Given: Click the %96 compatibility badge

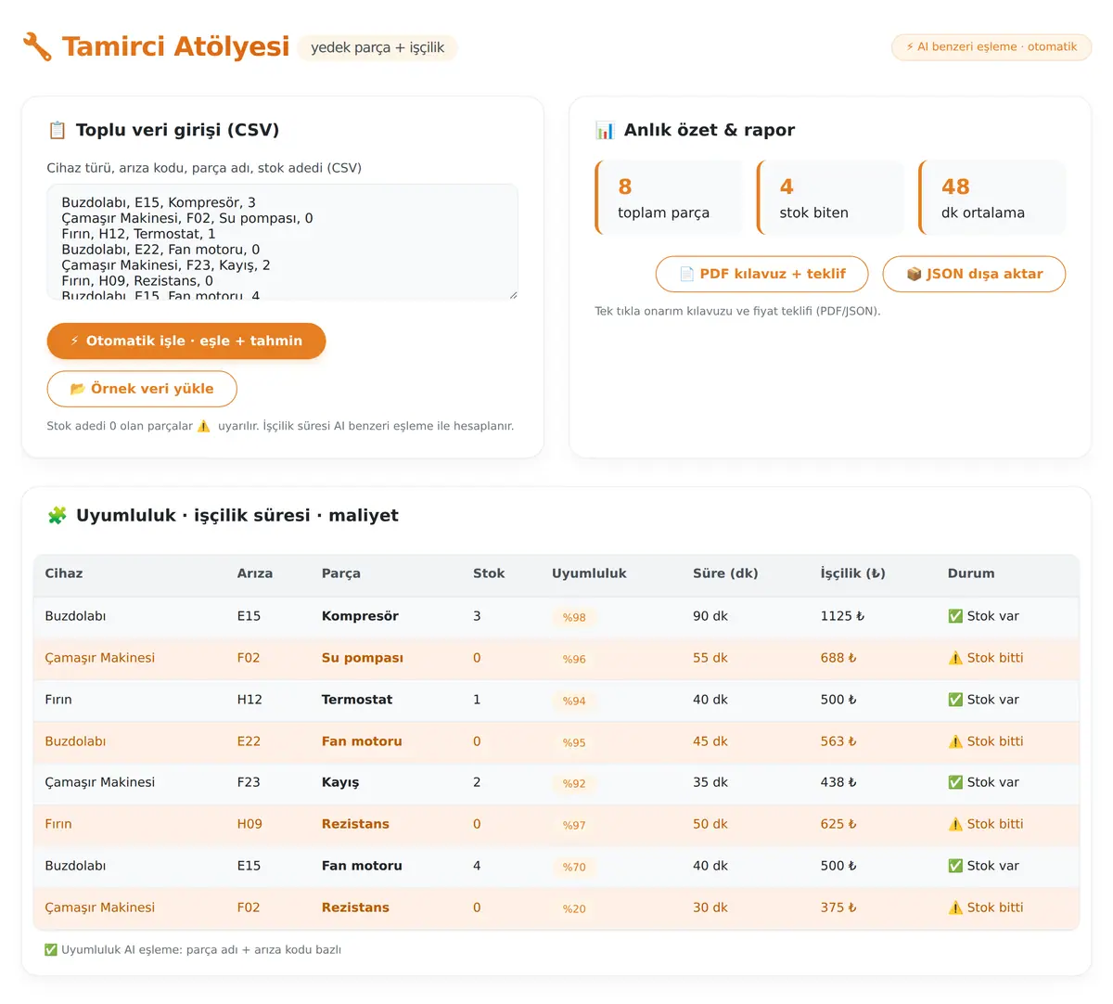Looking at the screenshot, I should point(574,659).
